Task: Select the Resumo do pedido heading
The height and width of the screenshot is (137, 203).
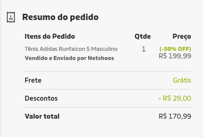Action: pos(60,17)
